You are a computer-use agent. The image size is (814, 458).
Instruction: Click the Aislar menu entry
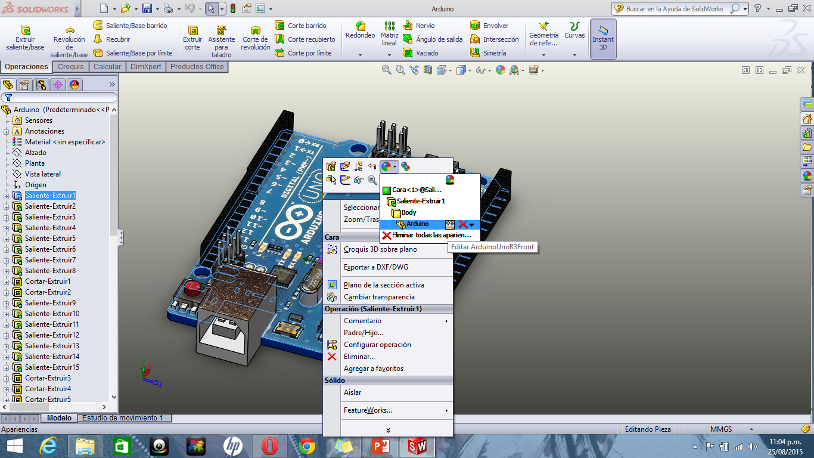[352, 392]
